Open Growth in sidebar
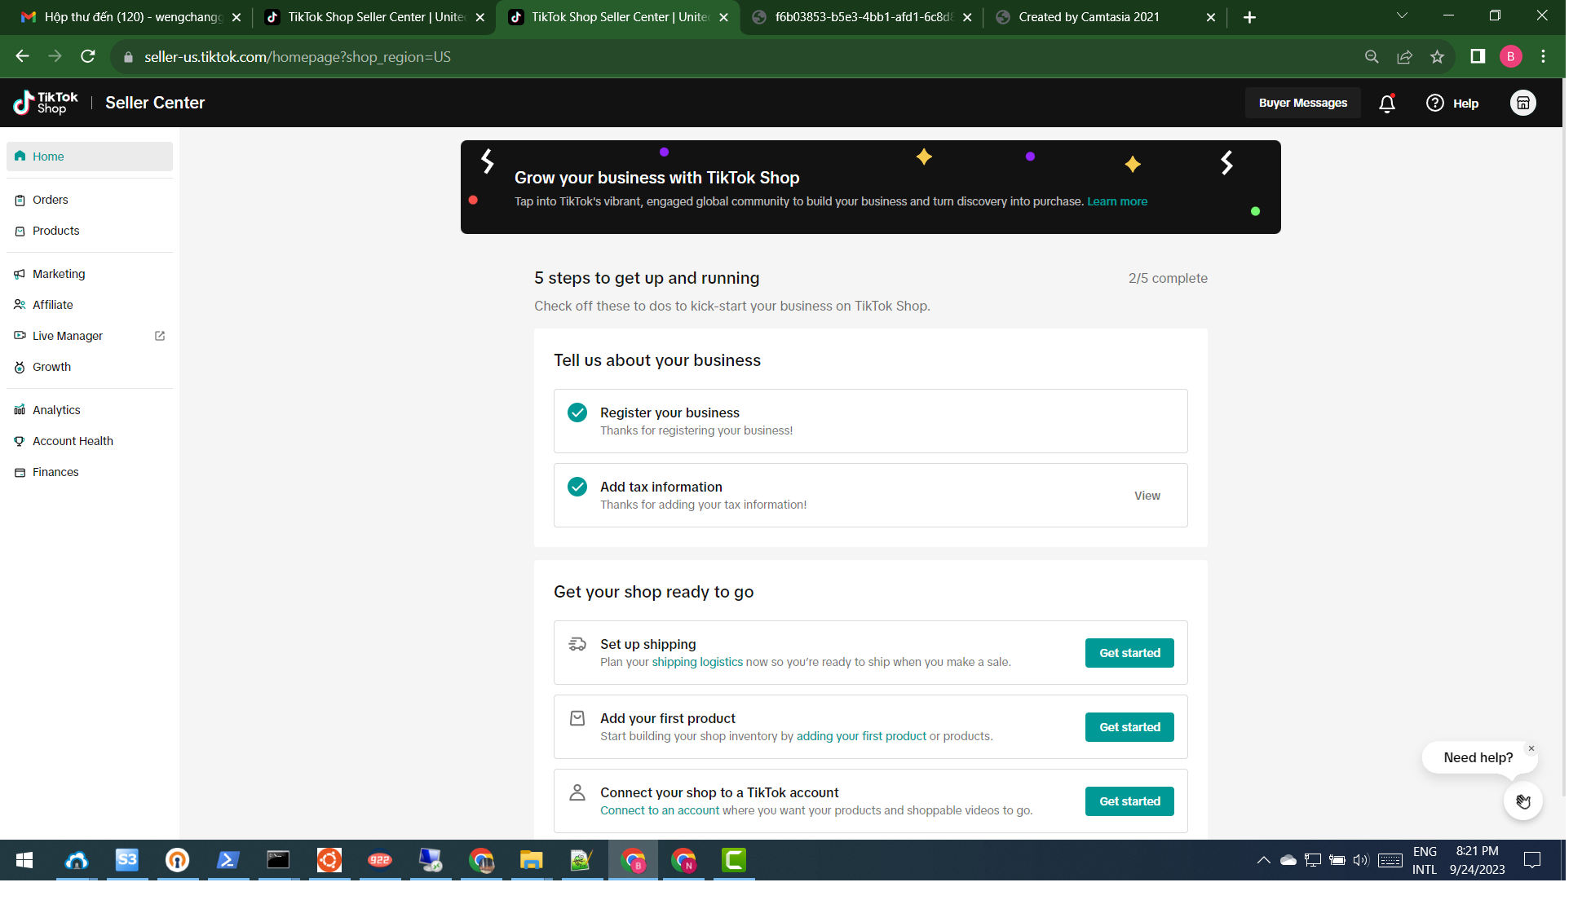 pyautogui.click(x=90, y=367)
